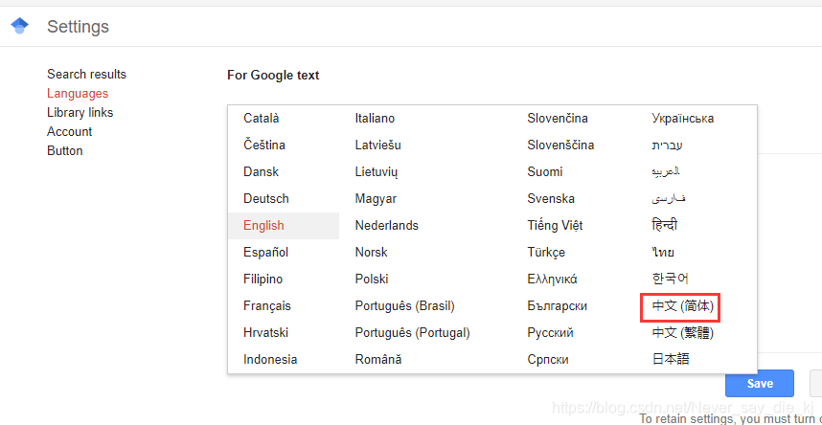Select Indonesia language

[270, 360]
